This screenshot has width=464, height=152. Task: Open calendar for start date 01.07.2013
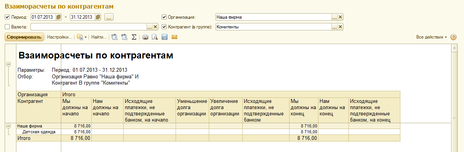(59, 17)
